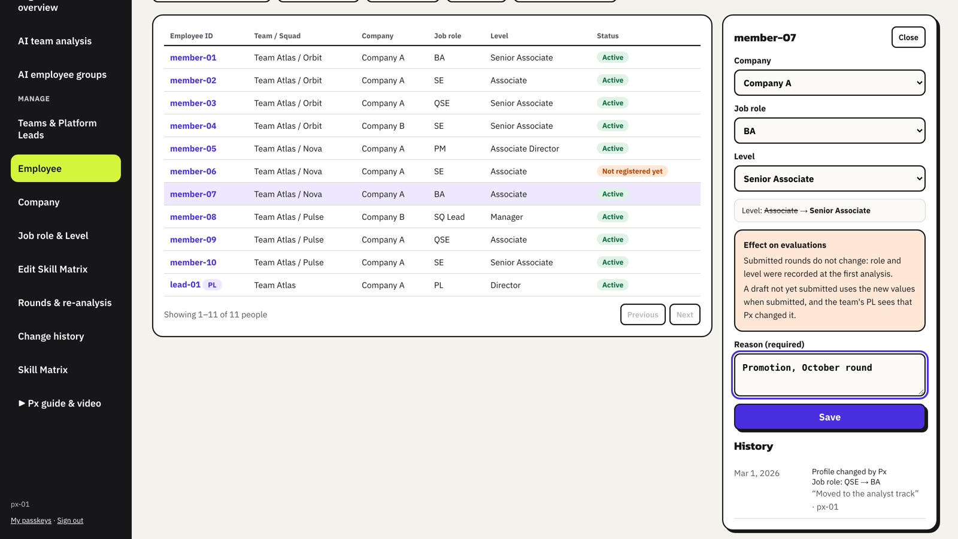958x539 pixels.
Task: Open the Job role dropdown showing BA
Action: pos(829,131)
